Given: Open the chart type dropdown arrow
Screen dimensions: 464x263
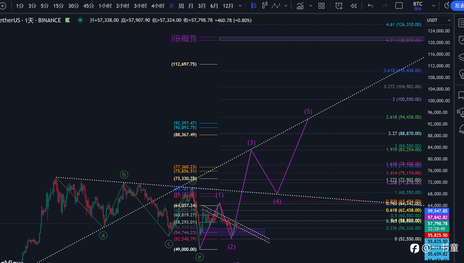Looking at the screenshot, I should (x=286, y=5).
